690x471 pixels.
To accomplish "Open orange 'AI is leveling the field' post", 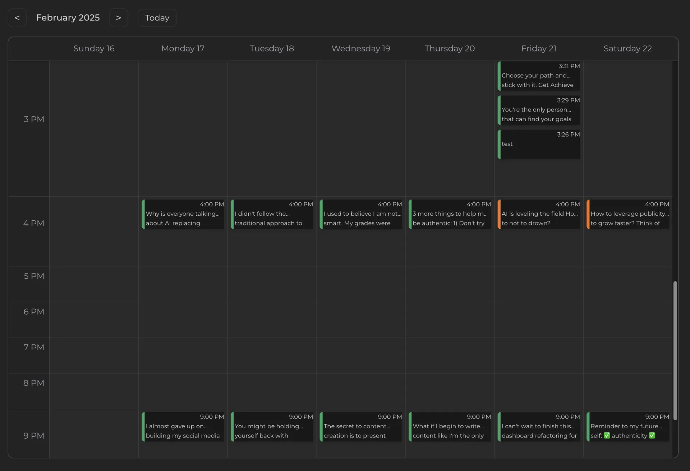I will coord(539,214).
